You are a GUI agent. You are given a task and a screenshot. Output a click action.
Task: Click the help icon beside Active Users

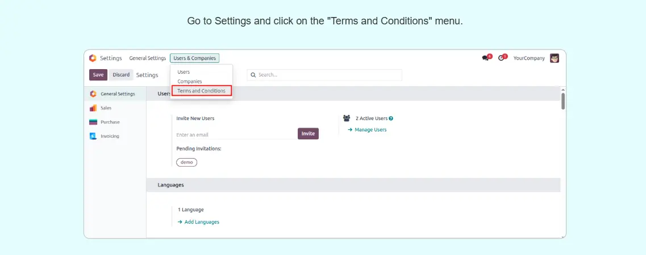pyautogui.click(x=391, y=118)
